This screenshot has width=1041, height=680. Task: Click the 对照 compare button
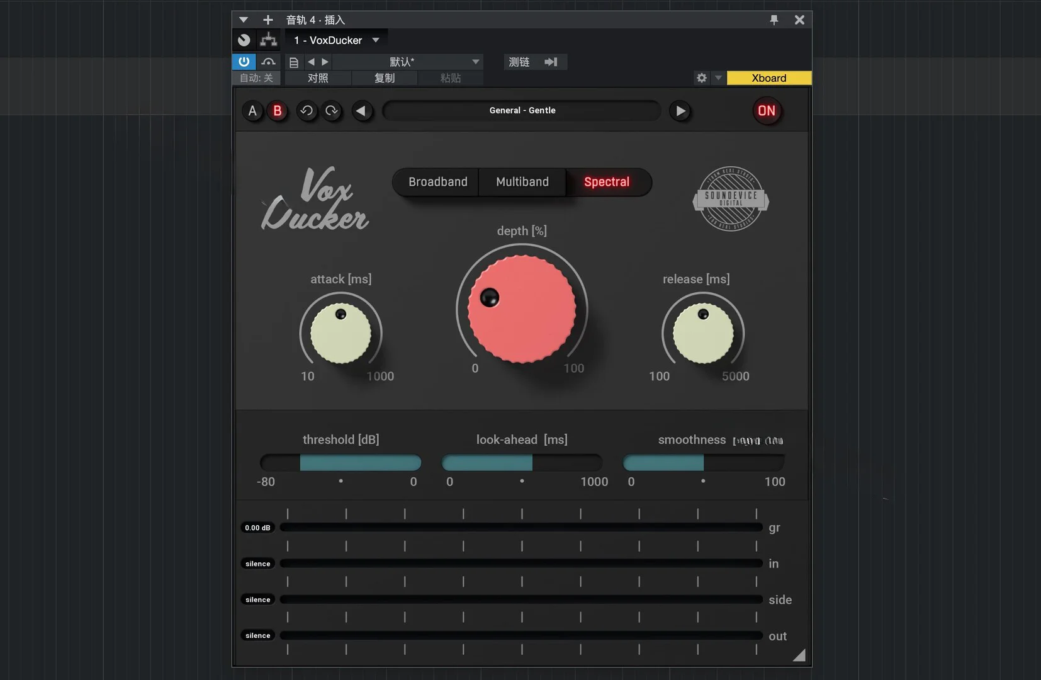[318, 78]
